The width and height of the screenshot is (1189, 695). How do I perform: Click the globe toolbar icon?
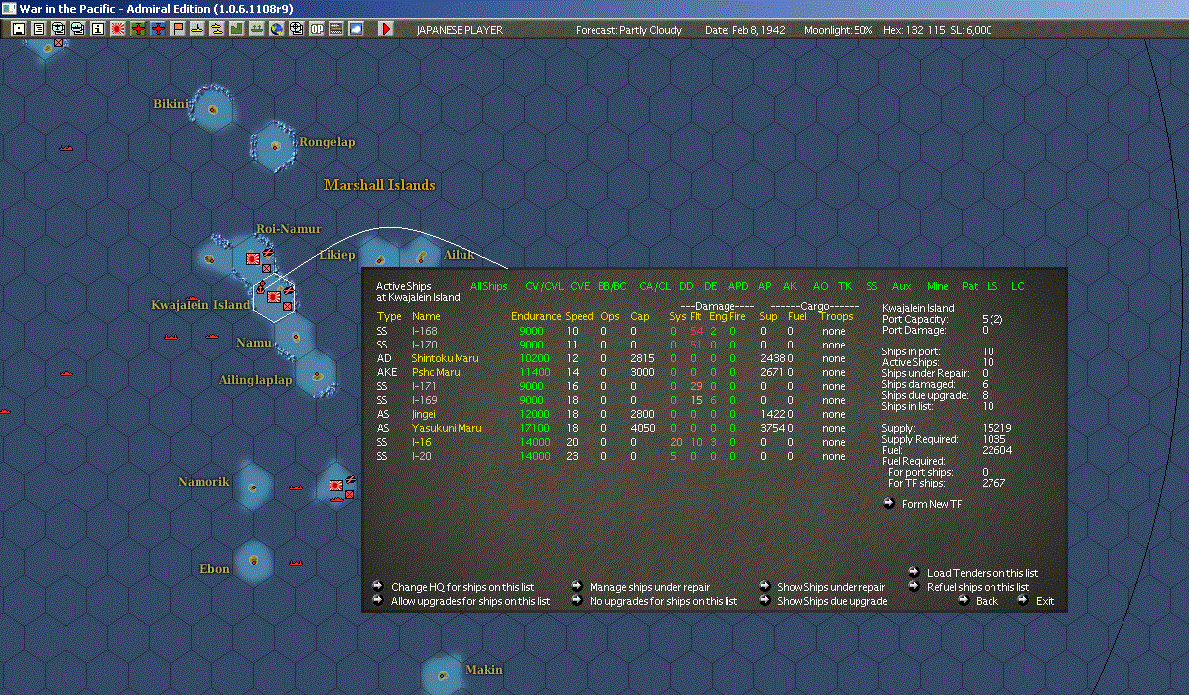tap(277, 29)
